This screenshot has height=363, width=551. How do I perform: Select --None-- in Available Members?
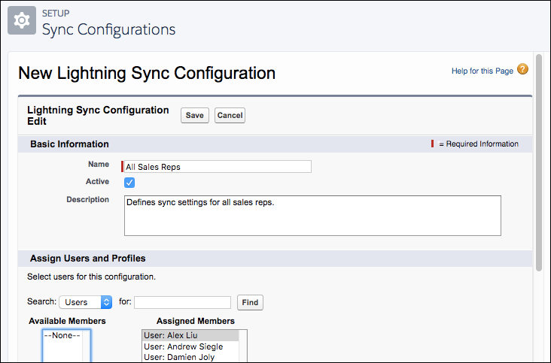[62, 336]
